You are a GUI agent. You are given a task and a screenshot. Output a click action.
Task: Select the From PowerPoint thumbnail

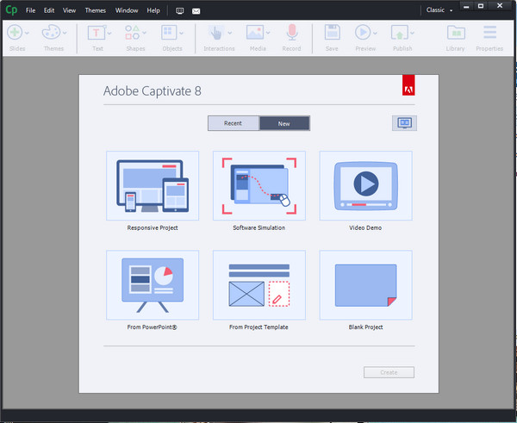pos(153,285)
